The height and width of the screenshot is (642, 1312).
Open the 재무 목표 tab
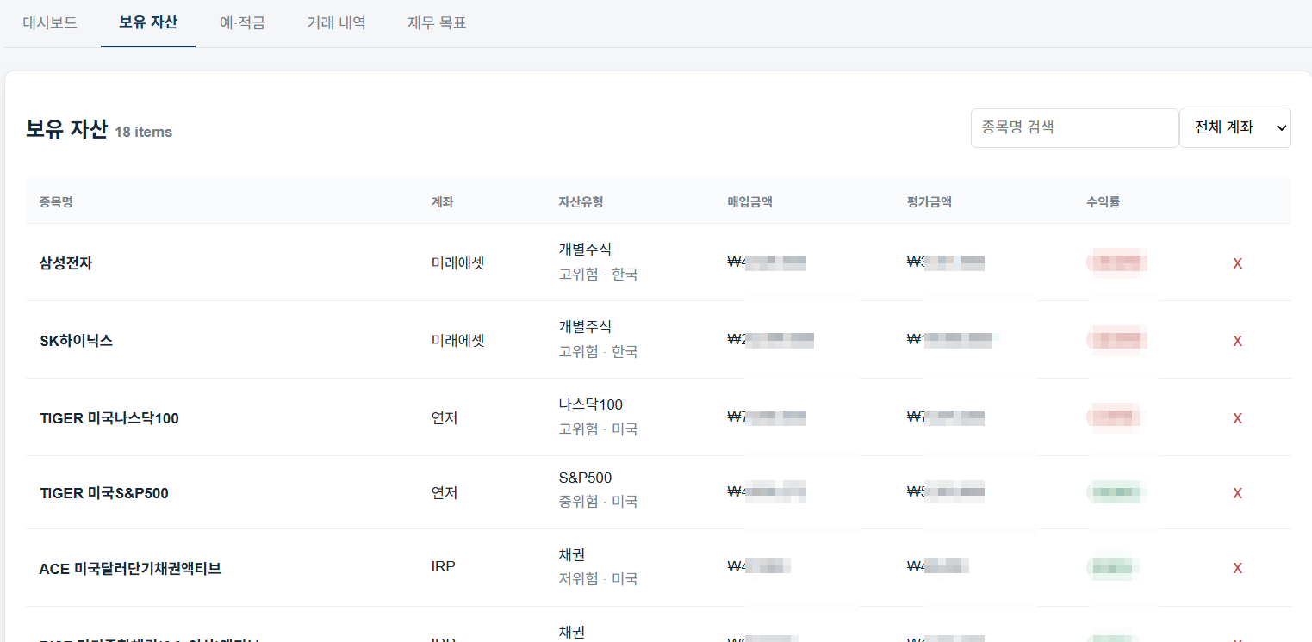coord(437,23)
